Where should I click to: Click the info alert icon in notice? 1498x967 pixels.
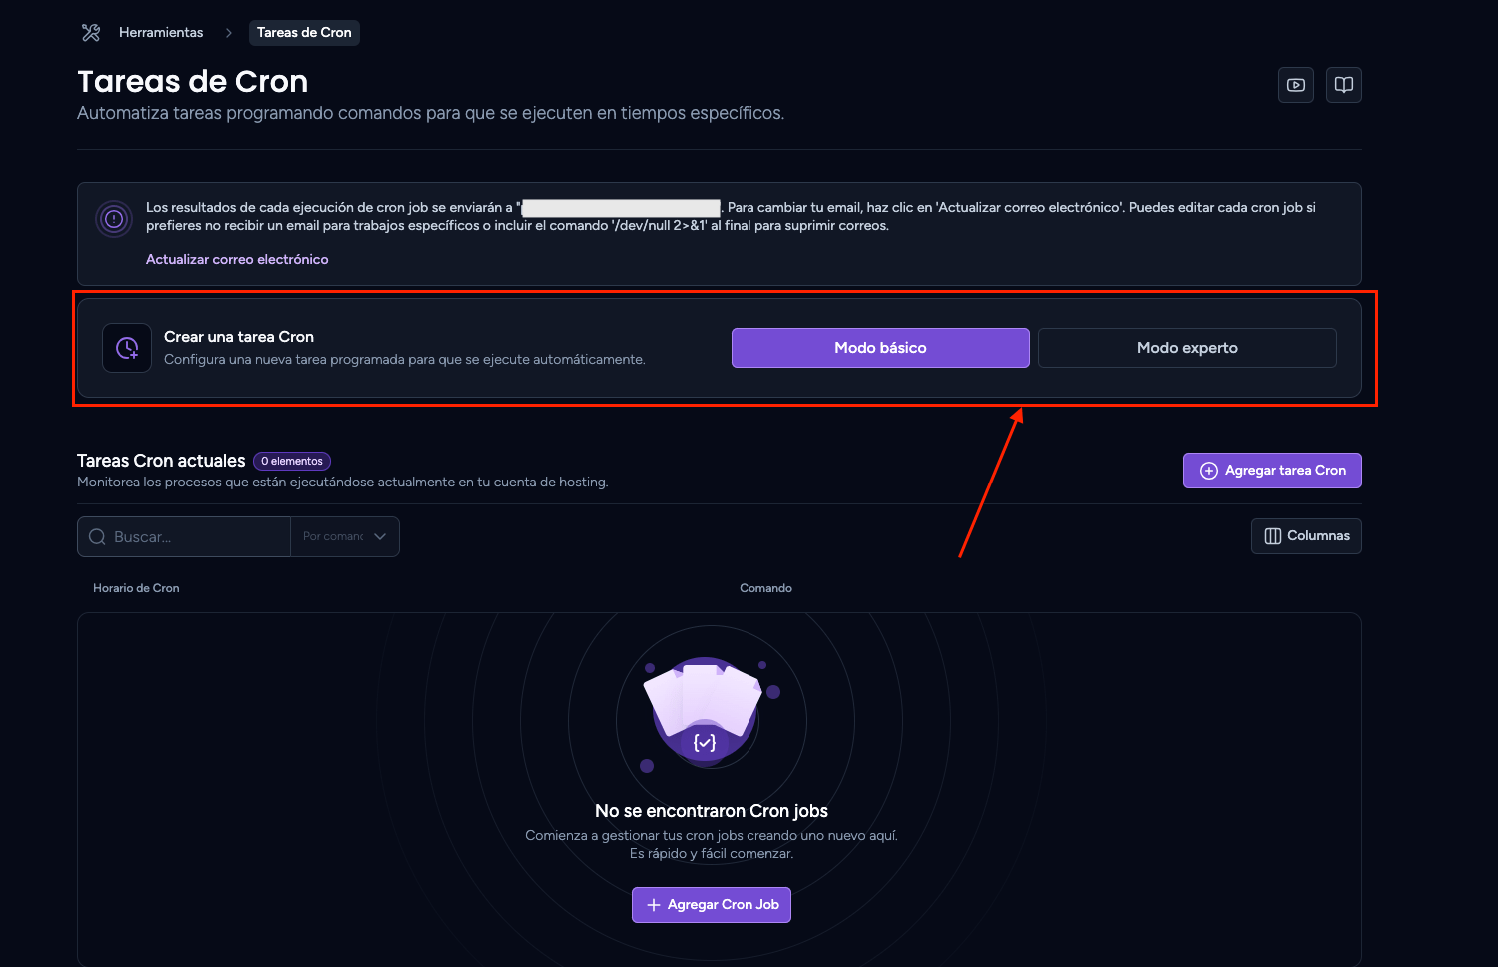coord(114,218)
